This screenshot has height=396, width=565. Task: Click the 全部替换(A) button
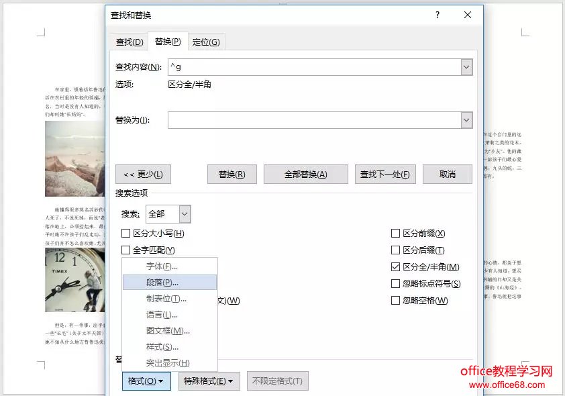[306, 175]
